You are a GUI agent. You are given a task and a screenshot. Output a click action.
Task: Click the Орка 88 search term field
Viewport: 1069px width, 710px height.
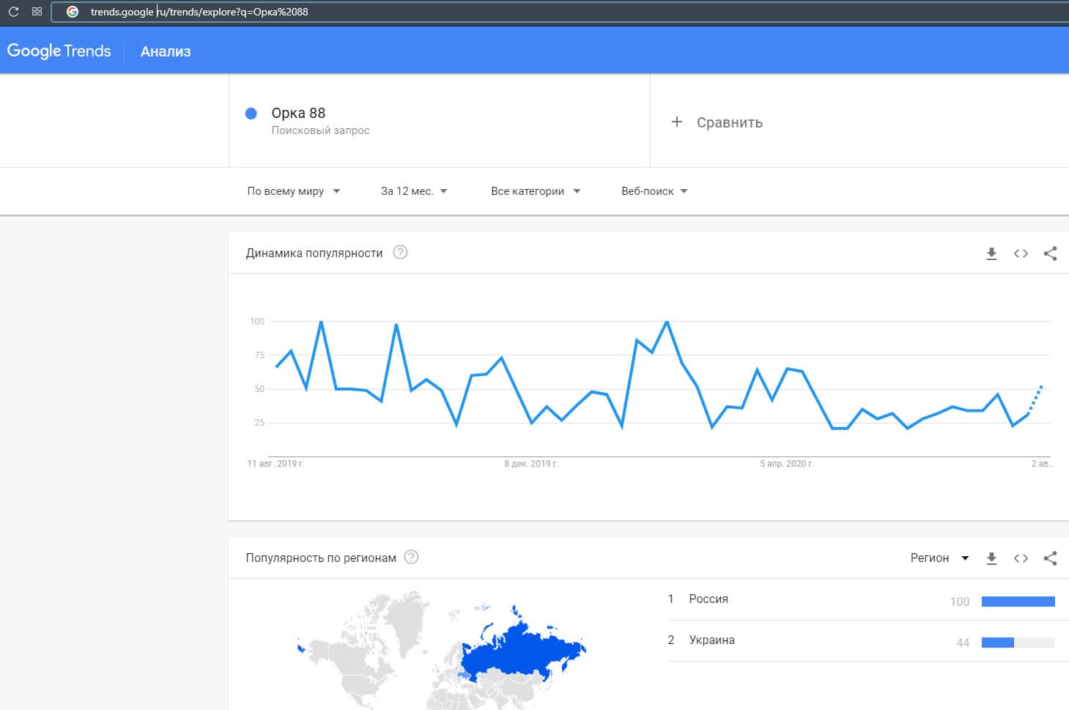click(298, 114)
